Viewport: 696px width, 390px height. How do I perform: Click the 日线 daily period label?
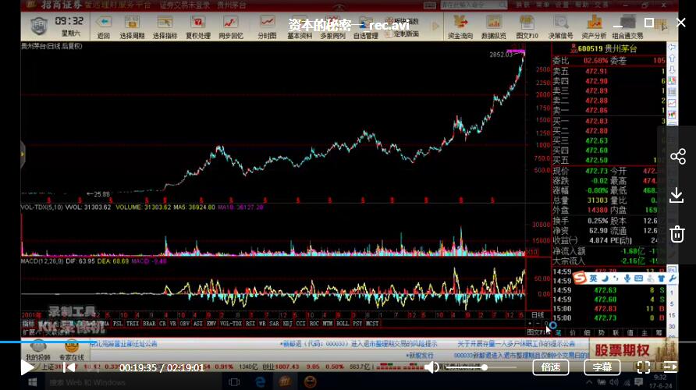click(538, 315)
